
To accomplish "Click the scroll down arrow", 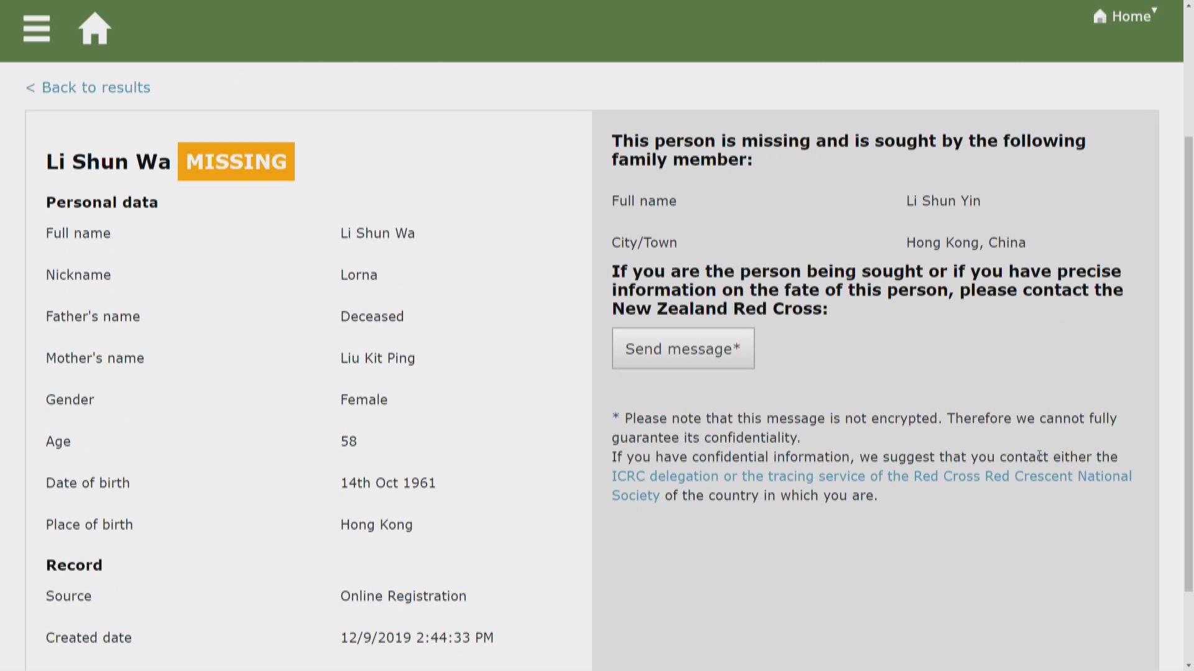I will point(1188,665).
